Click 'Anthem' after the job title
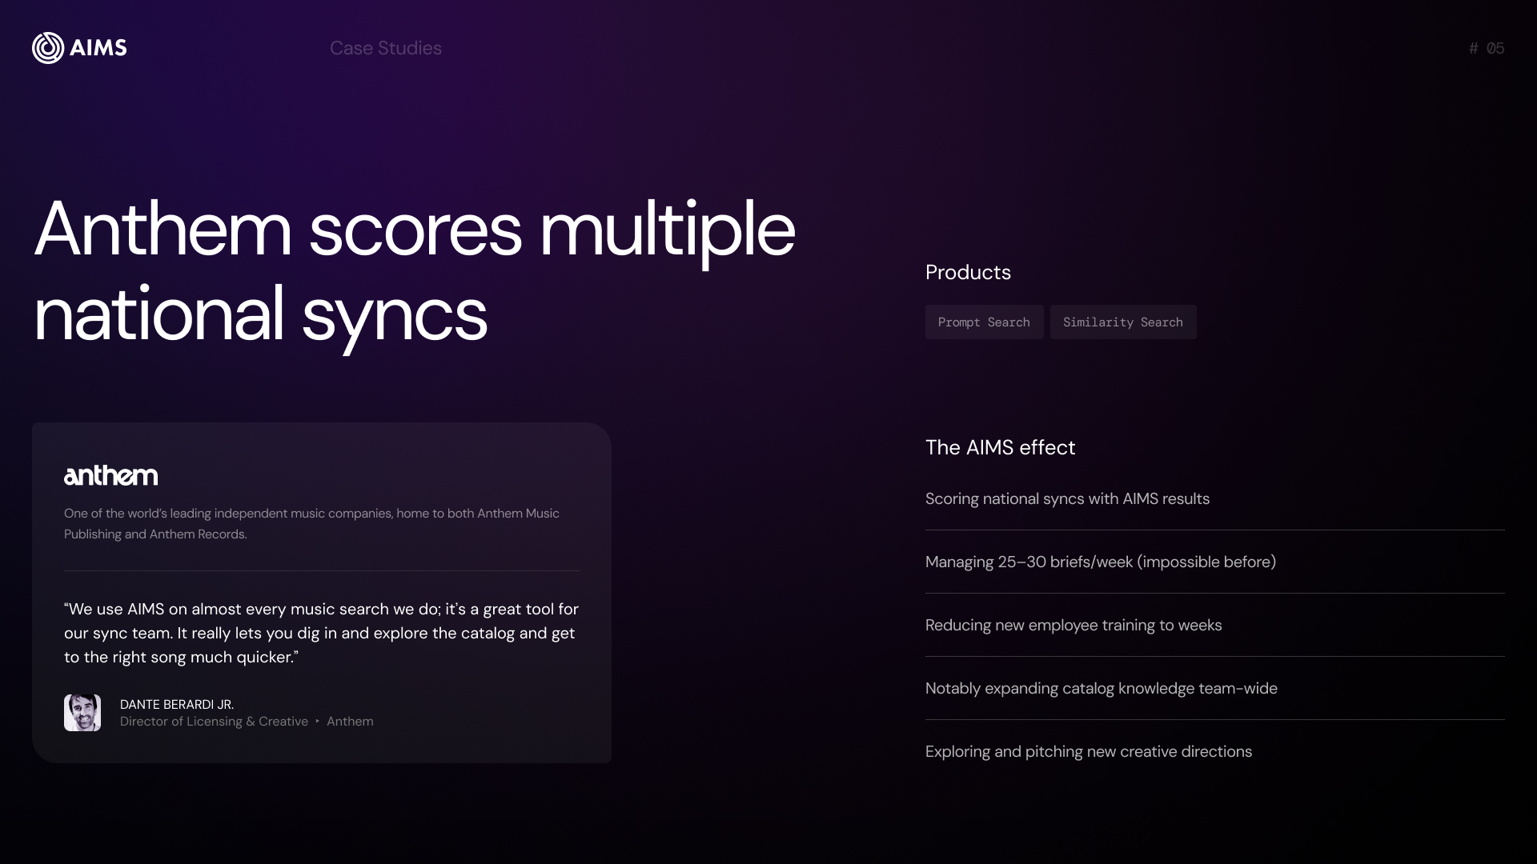 coord(350,721)
